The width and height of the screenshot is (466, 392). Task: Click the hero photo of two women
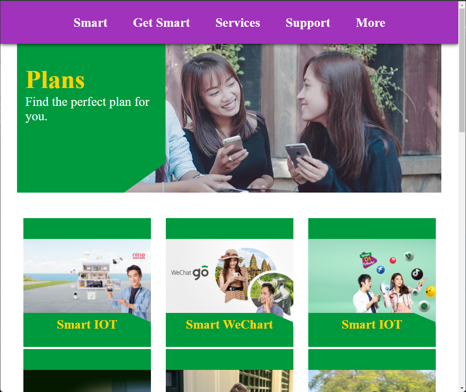click(303, 118)
